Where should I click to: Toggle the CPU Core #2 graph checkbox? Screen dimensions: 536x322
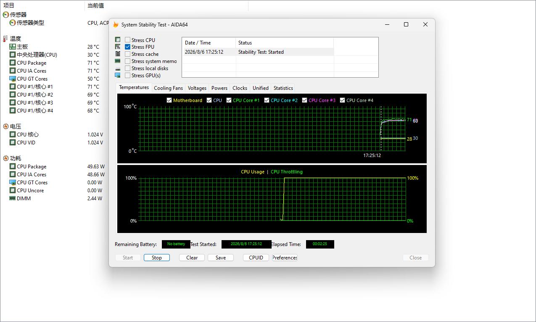tap(267, 100)
